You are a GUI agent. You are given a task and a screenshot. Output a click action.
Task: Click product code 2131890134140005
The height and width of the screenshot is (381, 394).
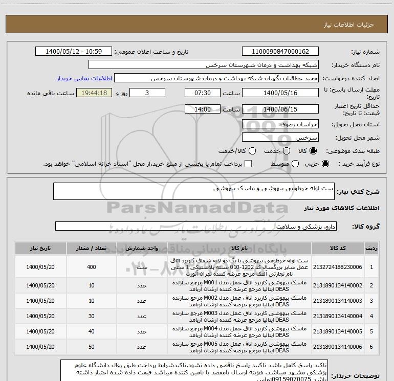[338, 331]
